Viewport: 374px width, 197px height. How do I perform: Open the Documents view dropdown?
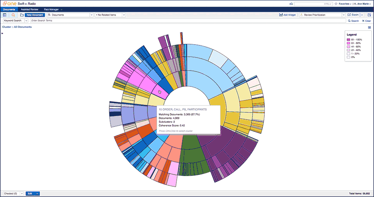(91, 15)
